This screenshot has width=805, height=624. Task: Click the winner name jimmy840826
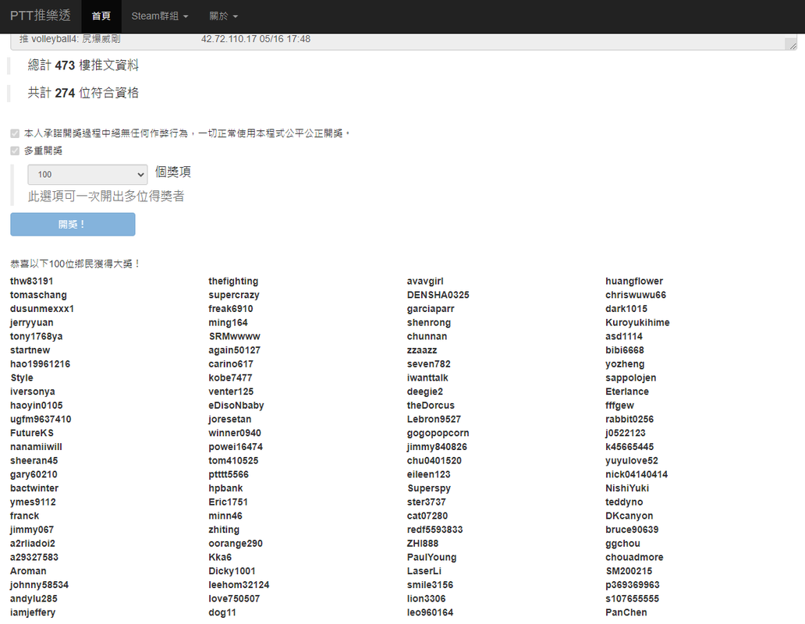tap(438, 447)
